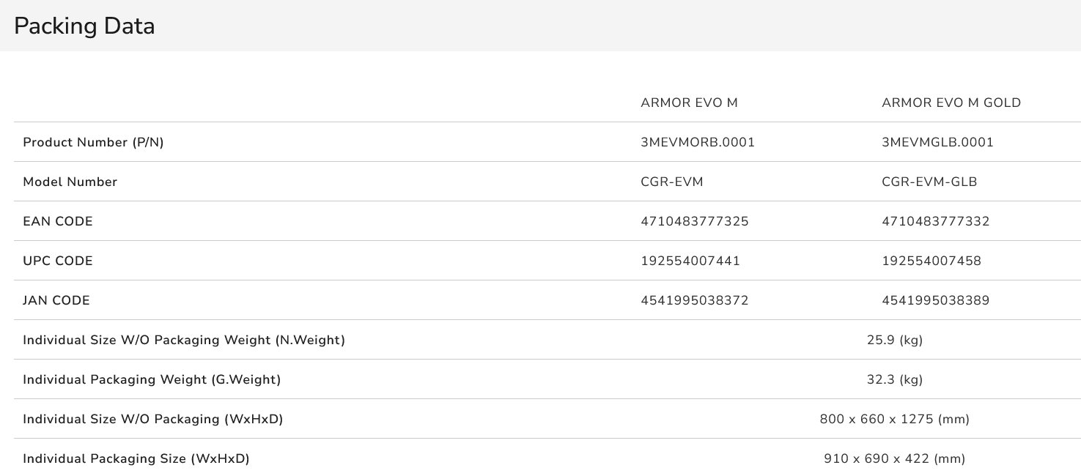The image size is (1081, 476).
Task: Select the ARMOR EVO M GOLD column header
Action: (951, 103)
